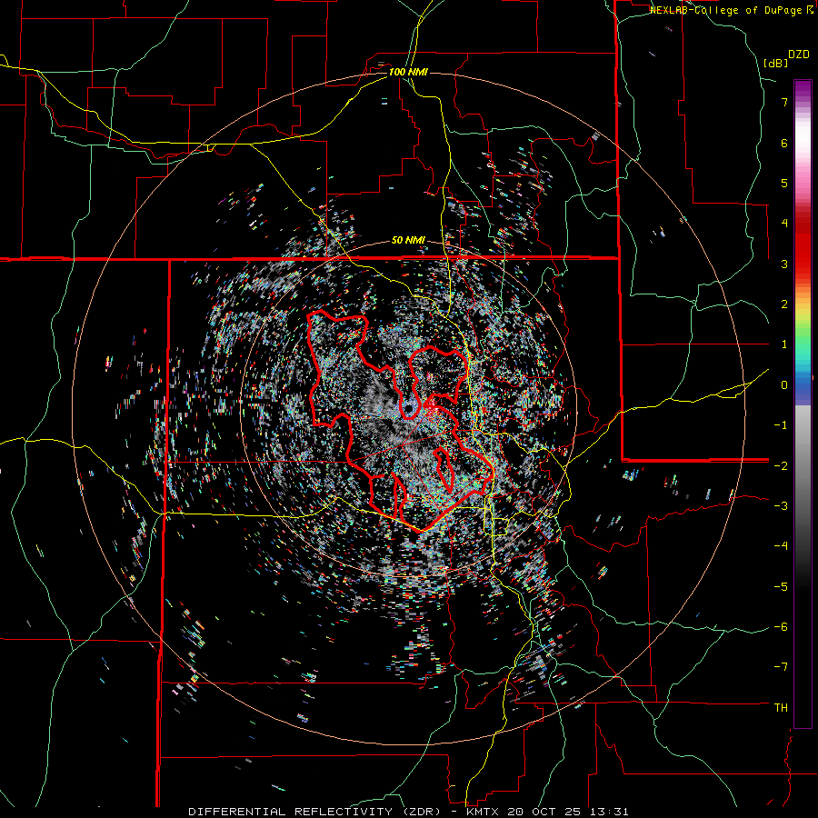Click the [dB] unit label
The image size is (818, 818).
point(776,63)
